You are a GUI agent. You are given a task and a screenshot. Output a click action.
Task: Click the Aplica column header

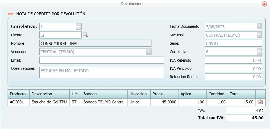[x=192, y=94]
